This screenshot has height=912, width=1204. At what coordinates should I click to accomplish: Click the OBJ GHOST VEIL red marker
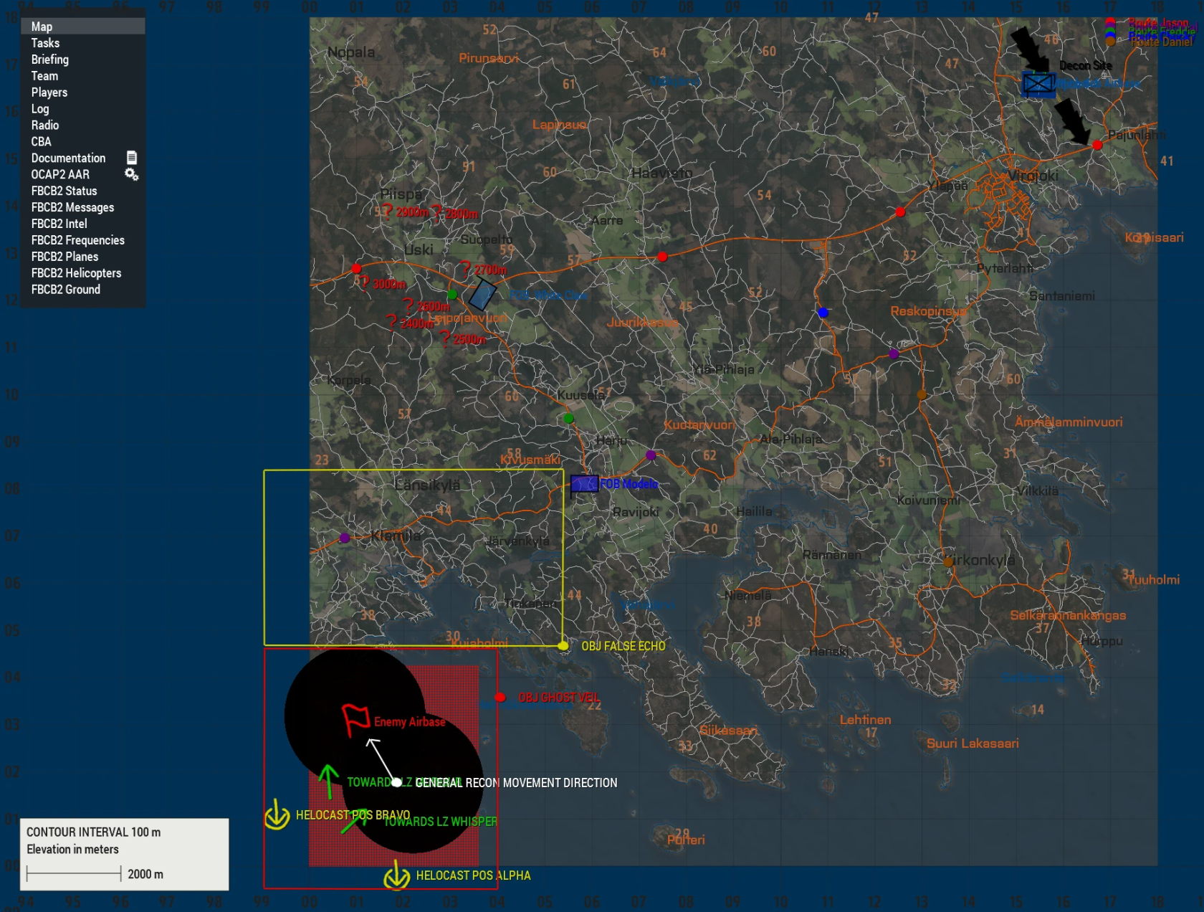(500, 696)
